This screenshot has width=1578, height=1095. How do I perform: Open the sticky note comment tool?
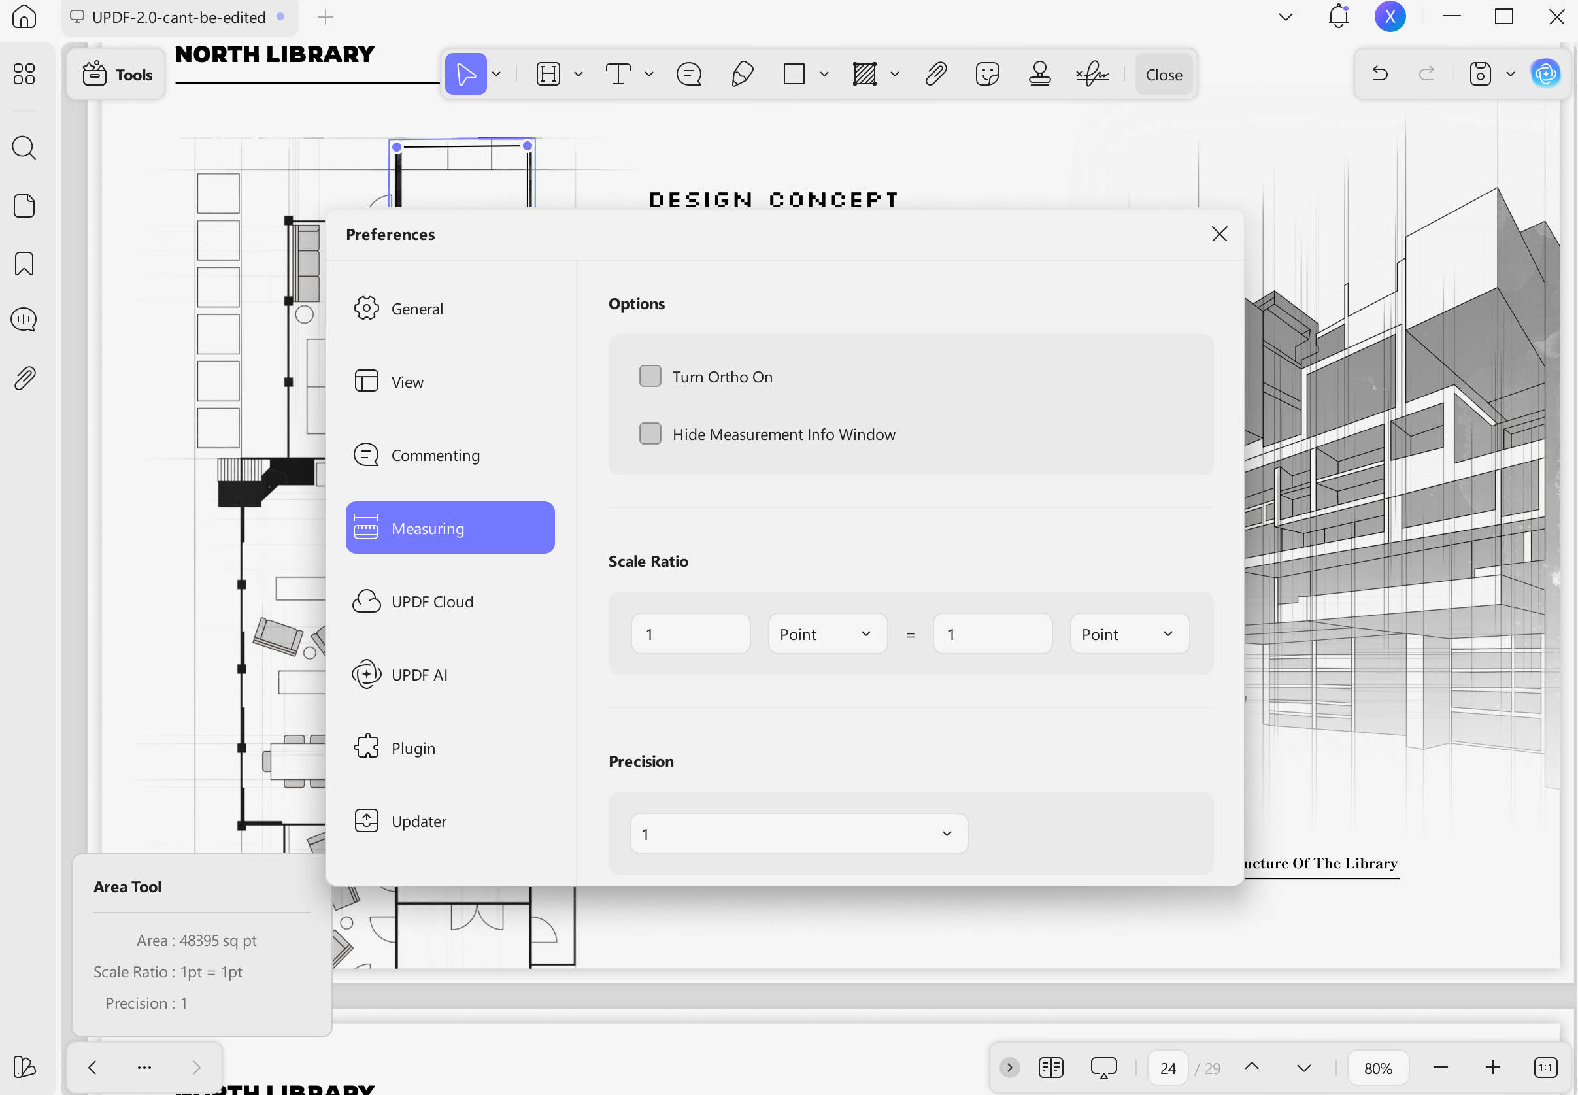[689, 74]
